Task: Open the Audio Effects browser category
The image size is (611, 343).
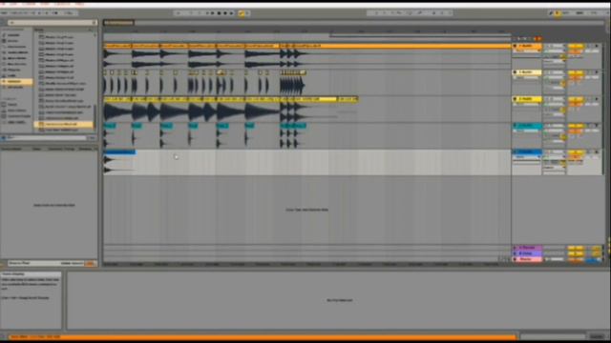Action: tap(17, 52)
